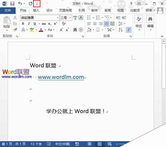Image resolution: width=166 pixels, height=147 pixels.
Task: Open the Customize Quick Access Toolbar dropdown
Action: click(x=37, y=4)
